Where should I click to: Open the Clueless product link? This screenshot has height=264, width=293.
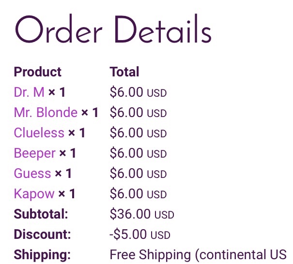39,133
